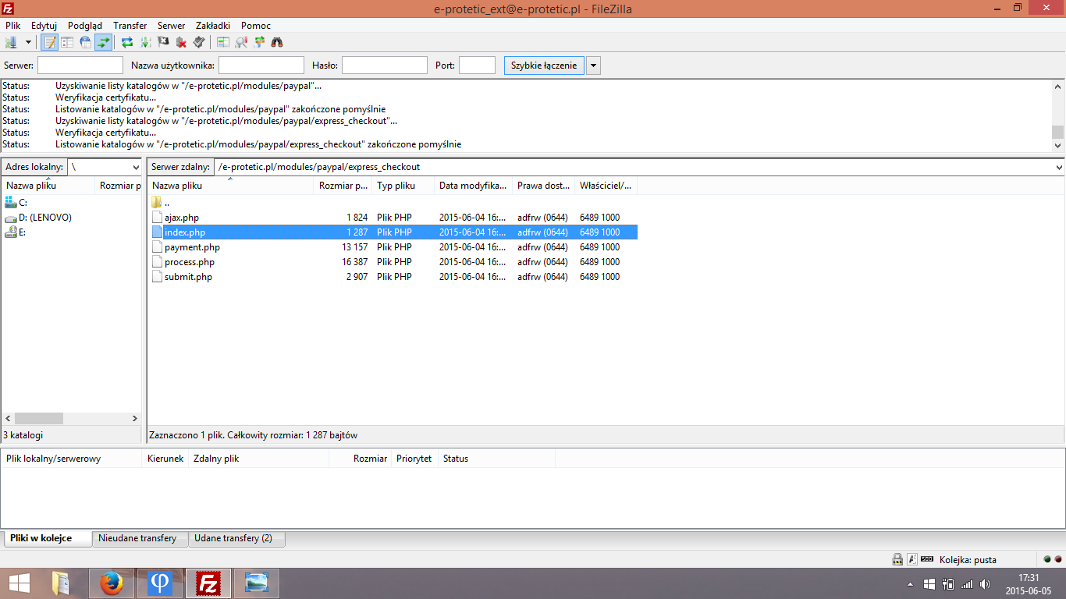Cancel the current operation via toolbar
Image resolution: width=1066 pixels, height=599 pixels.
(x=163, y=42)
